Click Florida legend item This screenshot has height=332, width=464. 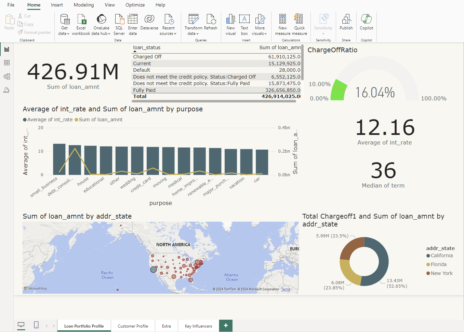click(x=437, y=264)
